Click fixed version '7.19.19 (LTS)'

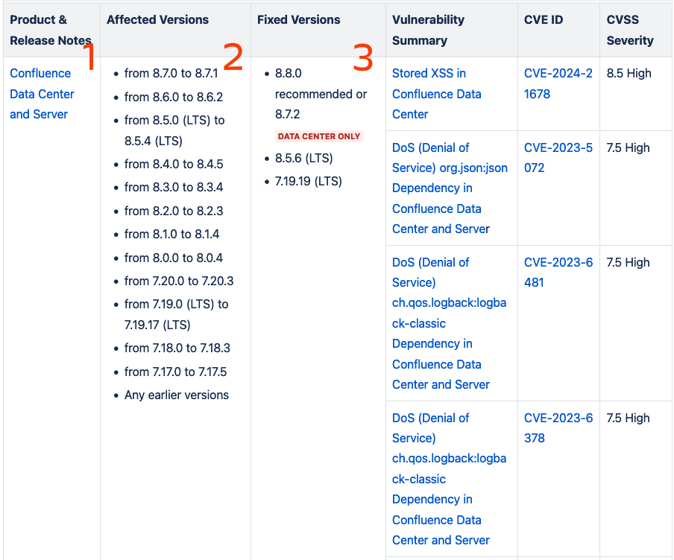(x=309, y=181)
